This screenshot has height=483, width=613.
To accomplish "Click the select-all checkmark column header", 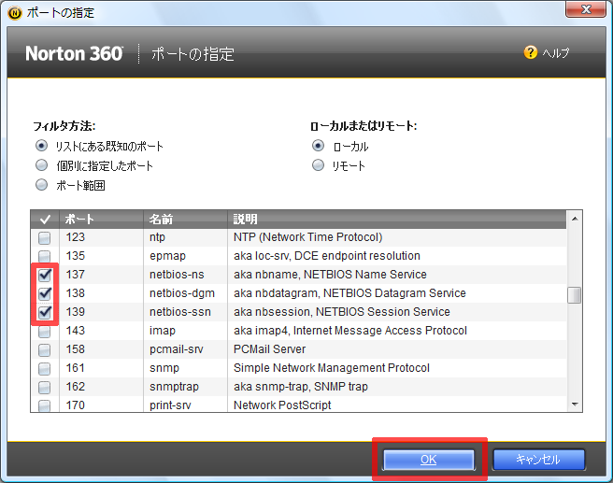I will pos(44,219).
